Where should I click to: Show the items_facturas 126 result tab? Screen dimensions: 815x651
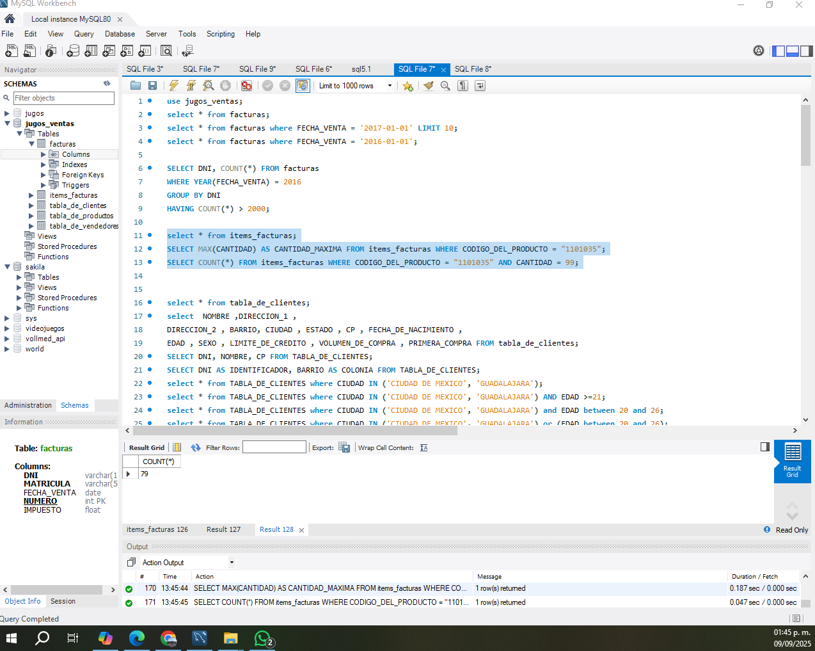click(x=157, y=529)
